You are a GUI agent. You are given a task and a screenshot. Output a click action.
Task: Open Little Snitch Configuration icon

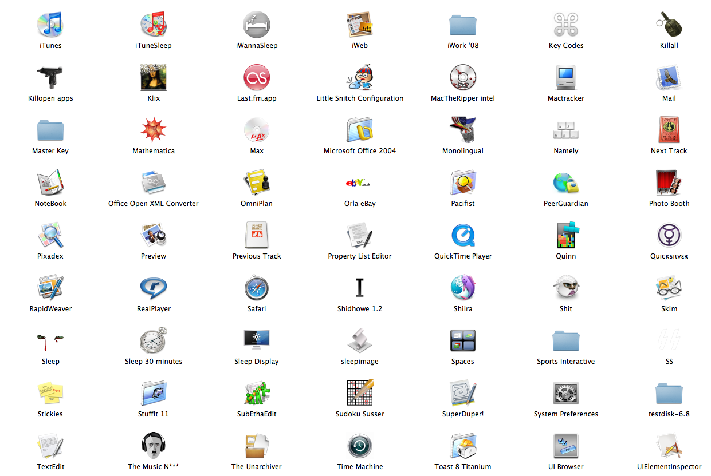[360, 77]
